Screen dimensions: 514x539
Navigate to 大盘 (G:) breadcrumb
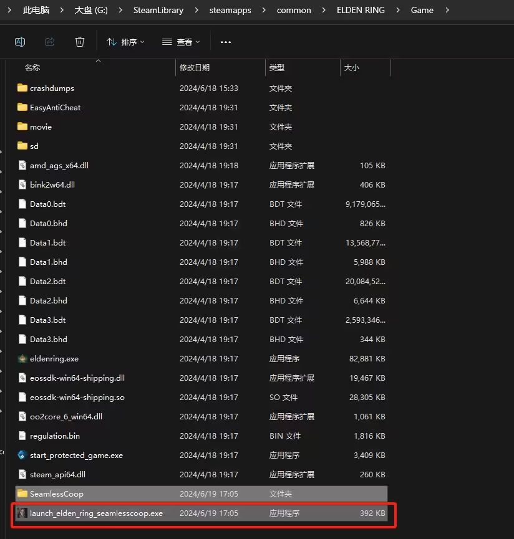pyautogui.click(x=91, y=11)
